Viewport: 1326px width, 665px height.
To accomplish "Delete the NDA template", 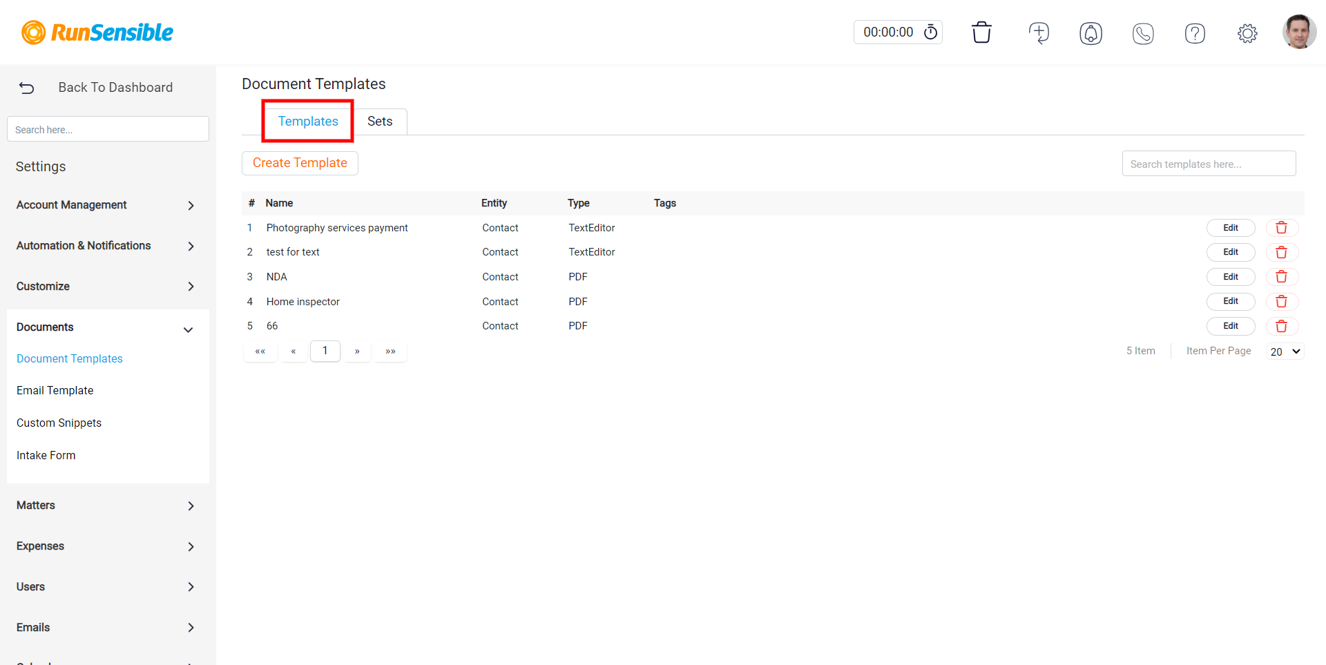I will (1281, 277).
